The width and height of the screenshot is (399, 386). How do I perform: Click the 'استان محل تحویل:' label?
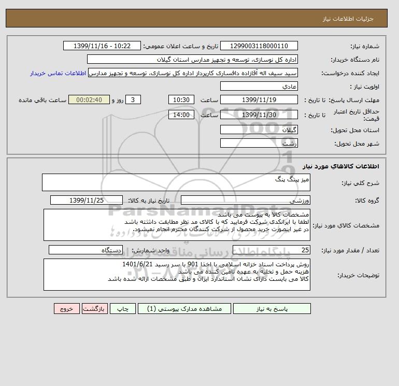tap(355, 130)
